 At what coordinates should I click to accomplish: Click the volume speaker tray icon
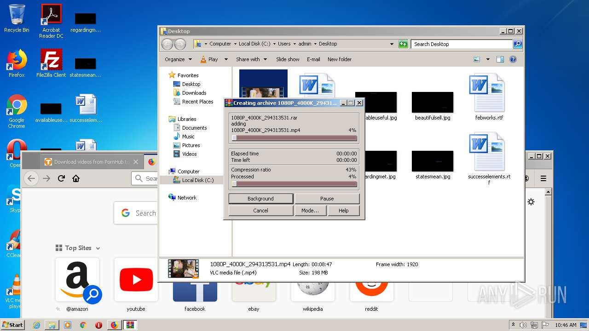click(523, 325)
